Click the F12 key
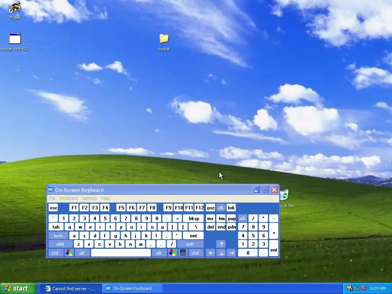 tap(199, 208)
